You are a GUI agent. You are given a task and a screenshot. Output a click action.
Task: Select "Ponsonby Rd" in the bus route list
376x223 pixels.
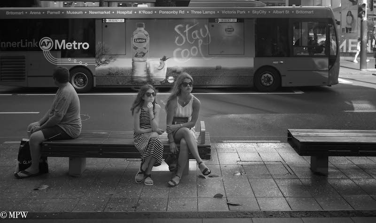(172, 12)
